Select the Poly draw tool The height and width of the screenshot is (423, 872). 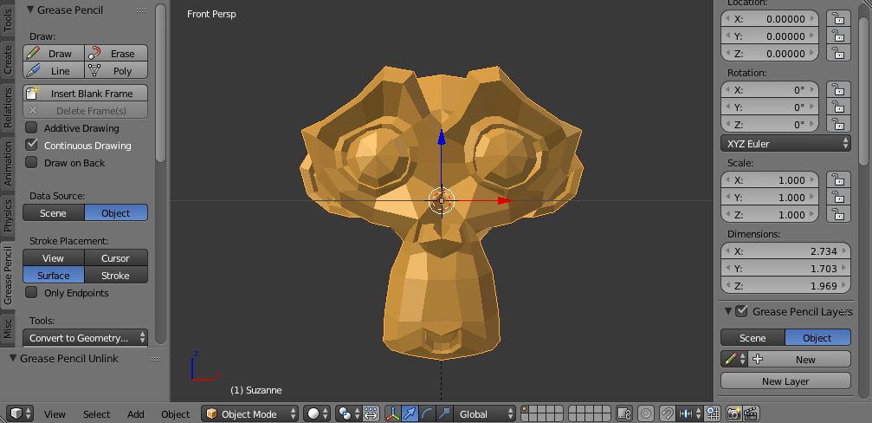click(116, 71)
